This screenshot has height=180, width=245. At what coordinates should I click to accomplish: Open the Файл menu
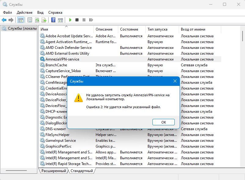click(8, 13)
